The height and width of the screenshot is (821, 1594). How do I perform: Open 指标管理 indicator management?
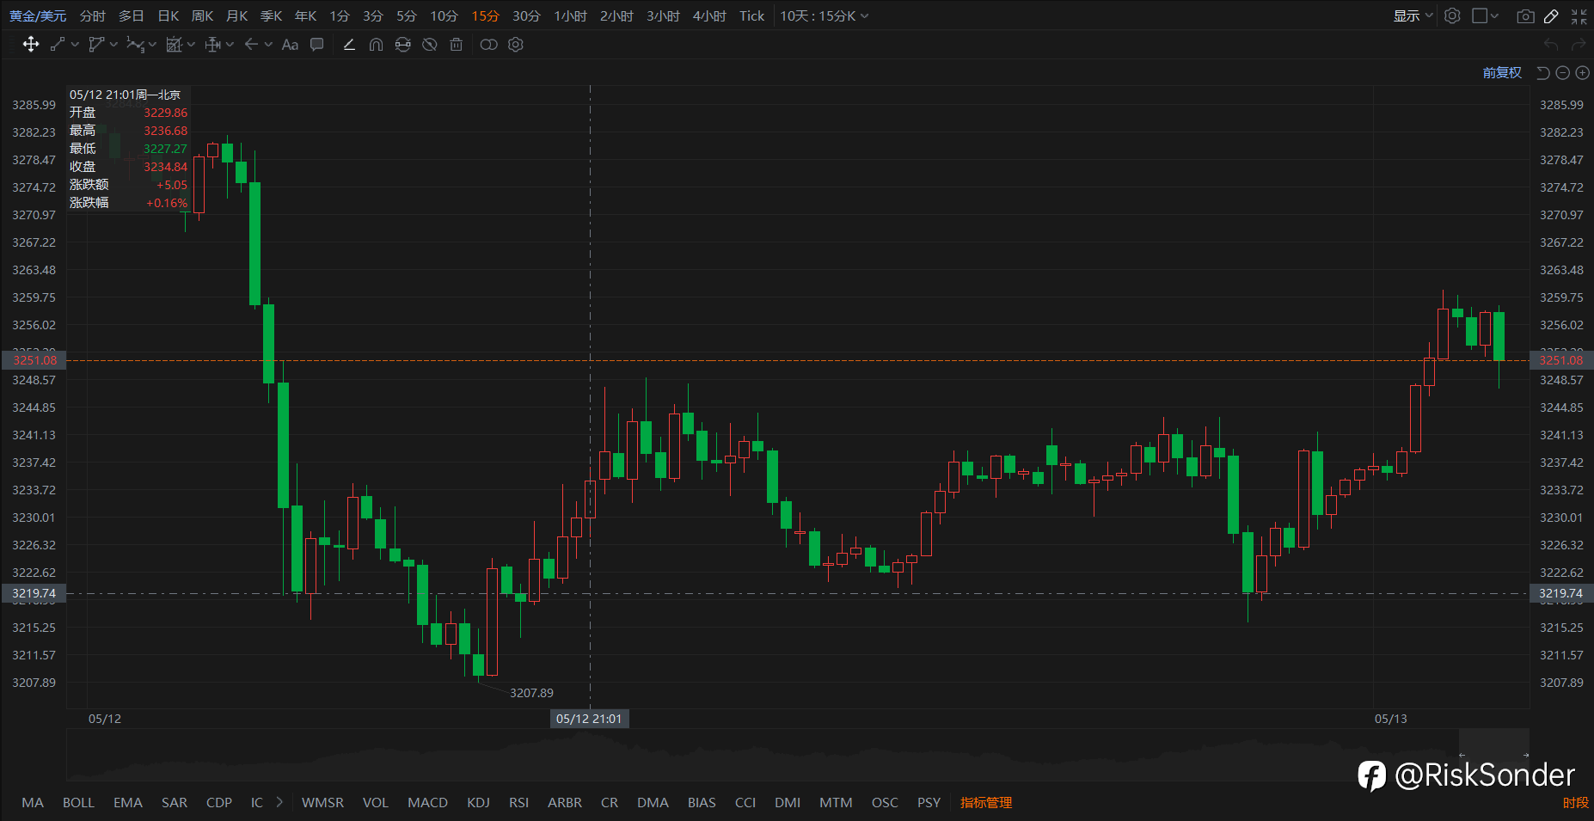click(986, 802)
